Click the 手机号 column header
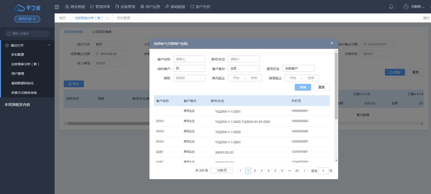 296,101
